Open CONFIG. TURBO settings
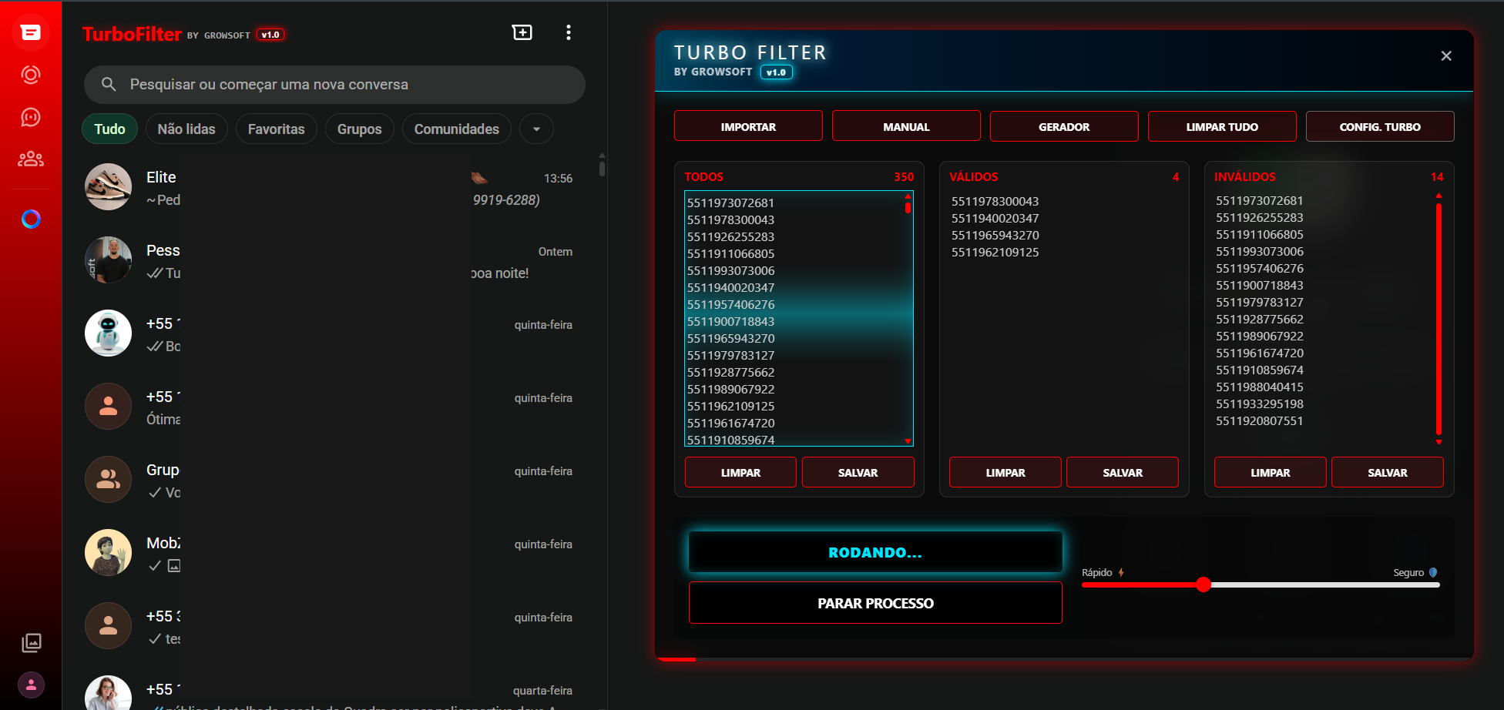 coord(1380,126)
